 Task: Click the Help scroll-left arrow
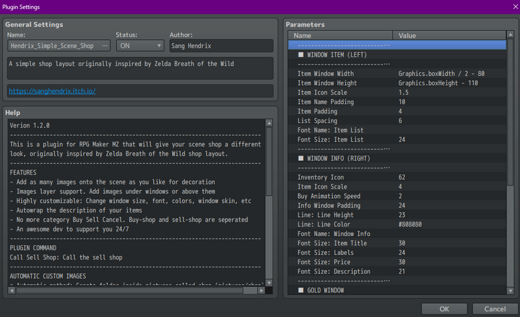click(x=12, y=290)
